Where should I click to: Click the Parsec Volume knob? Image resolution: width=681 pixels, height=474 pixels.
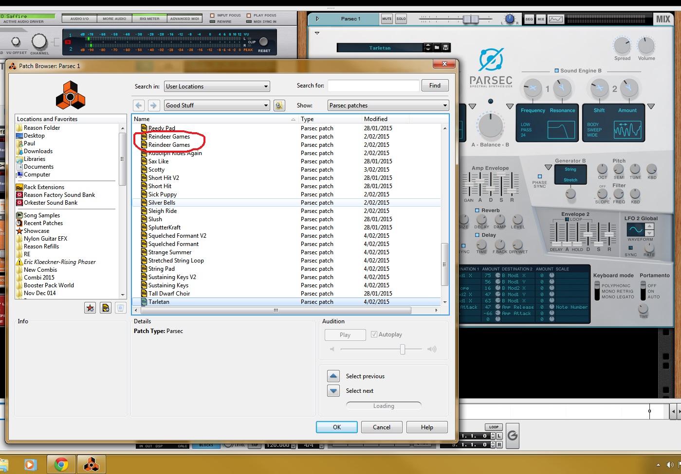pyautogui.click(x=646, y=46)
